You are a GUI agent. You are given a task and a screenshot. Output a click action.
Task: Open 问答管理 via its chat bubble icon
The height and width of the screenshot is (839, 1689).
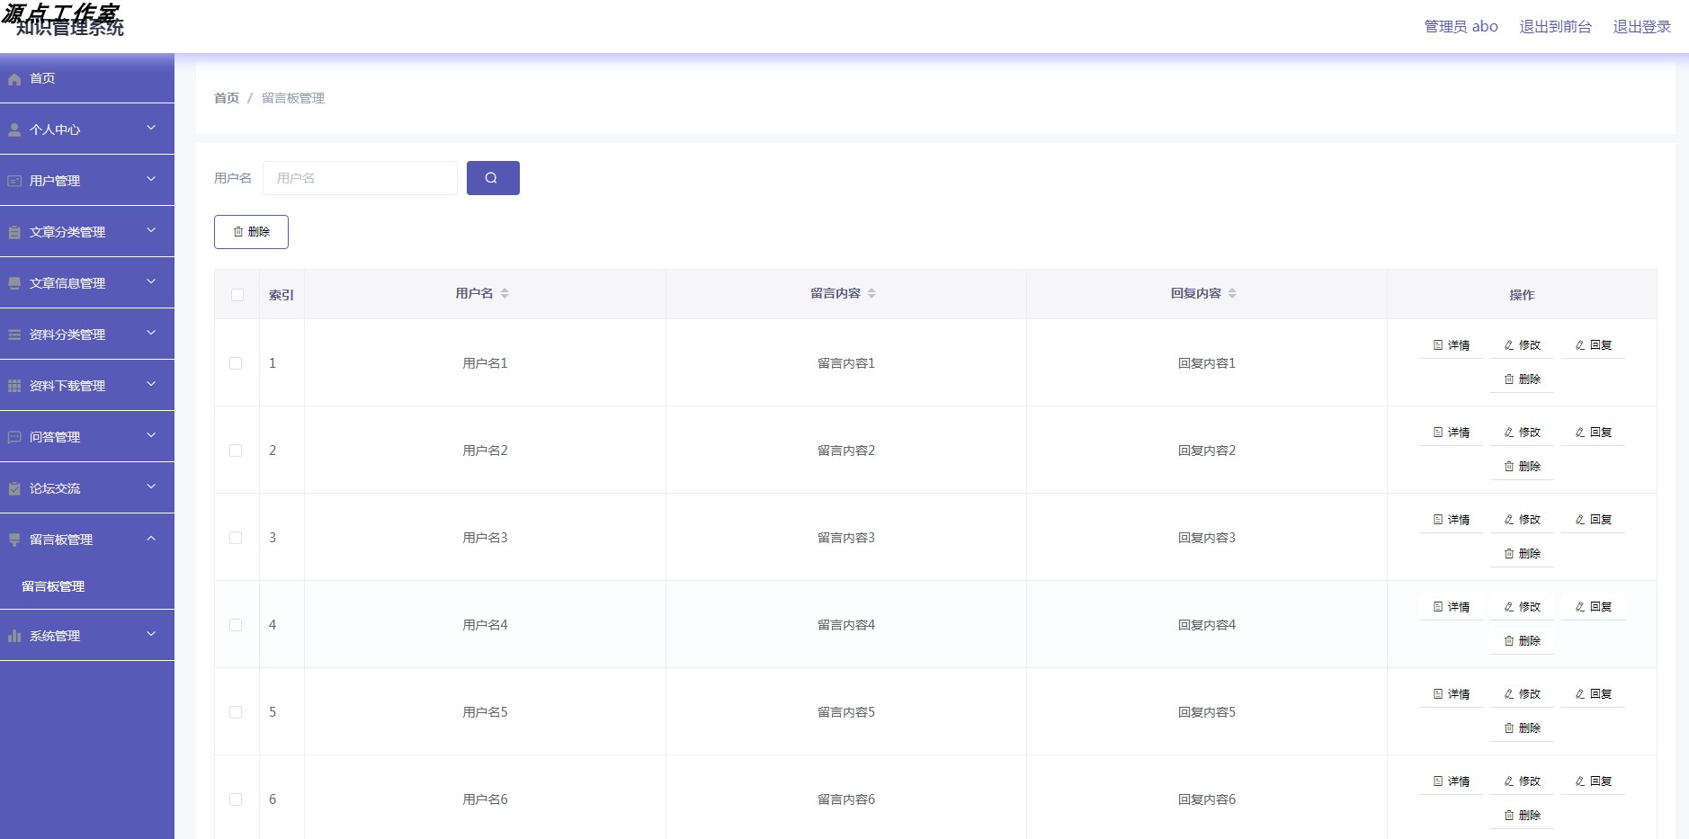(x=14, y=436)
